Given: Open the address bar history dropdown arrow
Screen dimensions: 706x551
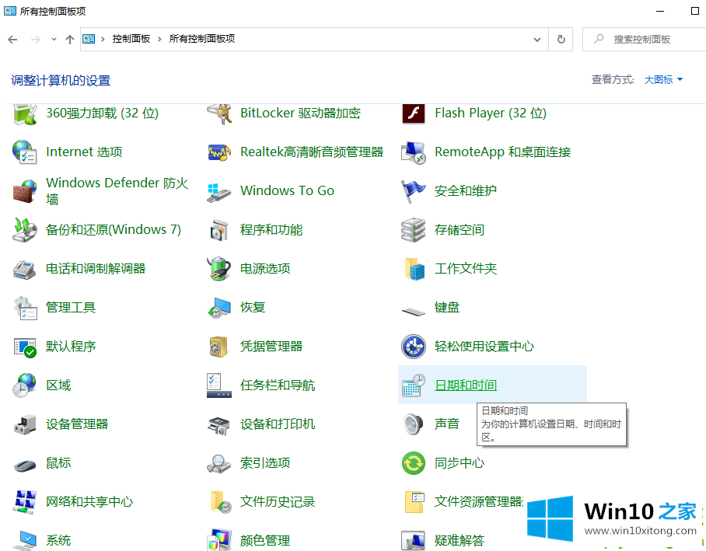Looking at the screenshot, I should click(537, 40).
